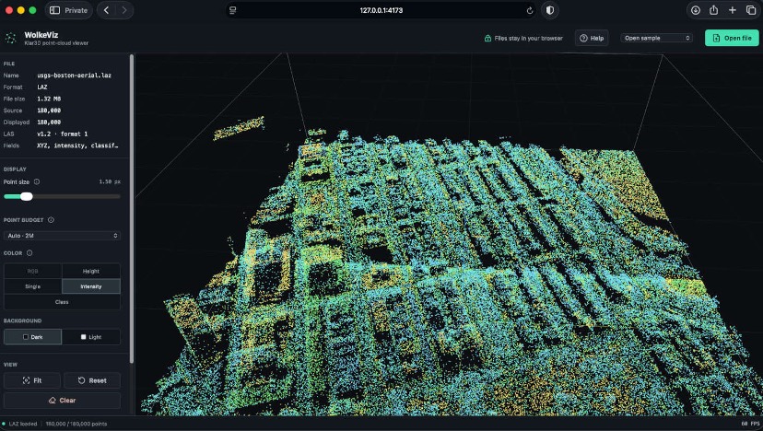The image size is (763, 431).
Task: Click the file name usgs-boston-aerial.laz
Action: 74,76
